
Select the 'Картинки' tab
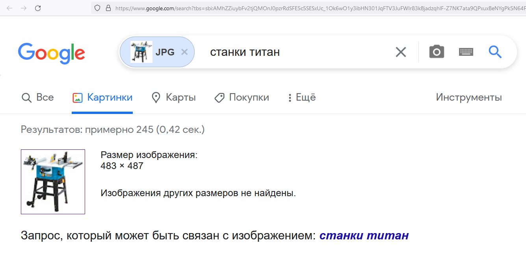(102, 97)
